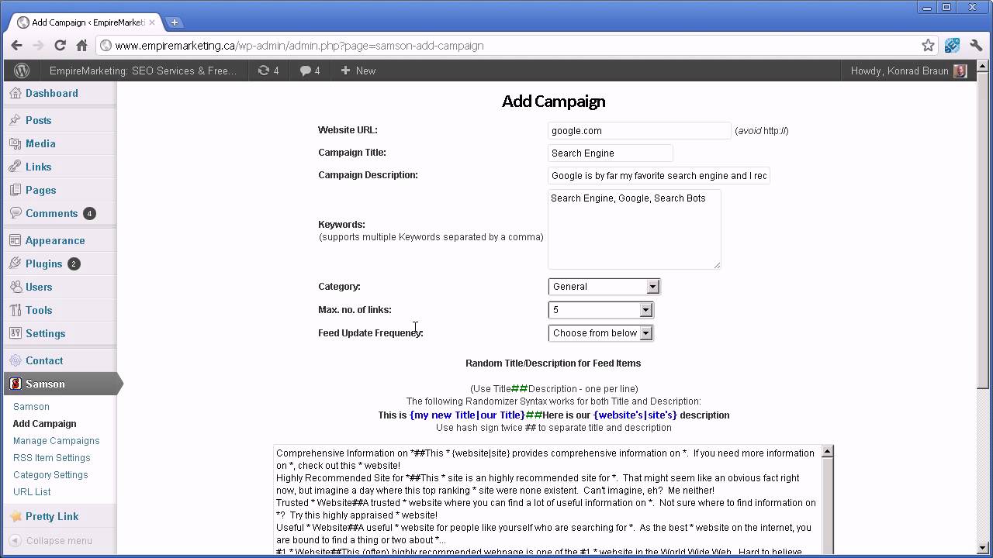Image resolution: width=993 pixels, height=558 pixels.
Task: Open Settings menu item
Action: point(45,333)
